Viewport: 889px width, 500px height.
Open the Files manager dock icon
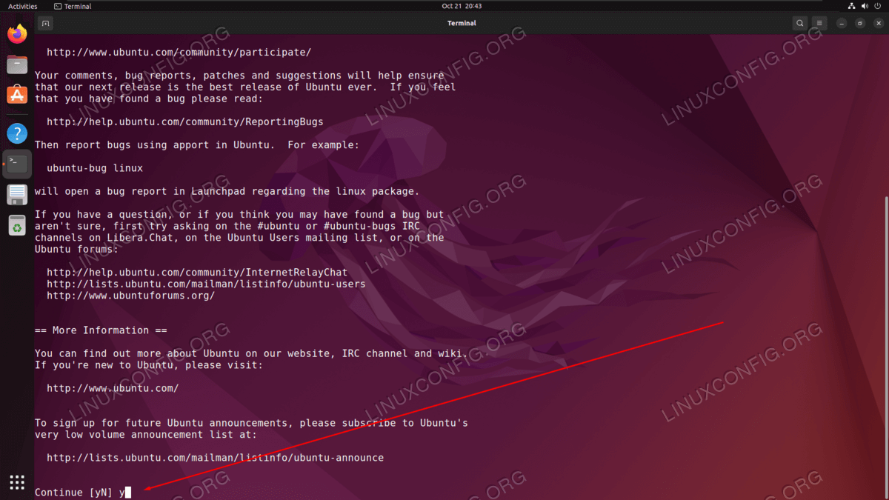point(17,64)
